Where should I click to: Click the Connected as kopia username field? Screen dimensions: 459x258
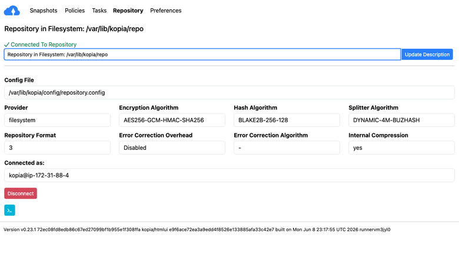pyautogui.click(x=229, y=175)
